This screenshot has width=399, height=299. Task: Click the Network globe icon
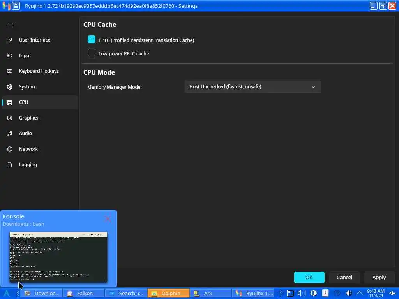click(10, 149)
